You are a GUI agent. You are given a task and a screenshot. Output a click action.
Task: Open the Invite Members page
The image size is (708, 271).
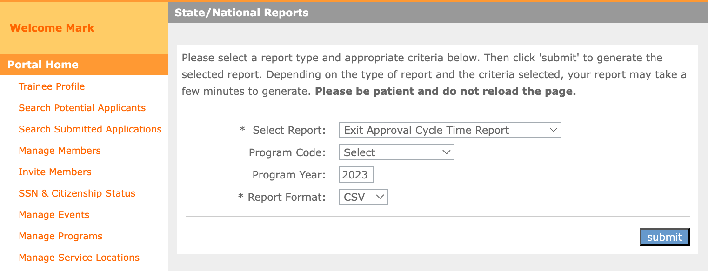[x=55, y=172]
